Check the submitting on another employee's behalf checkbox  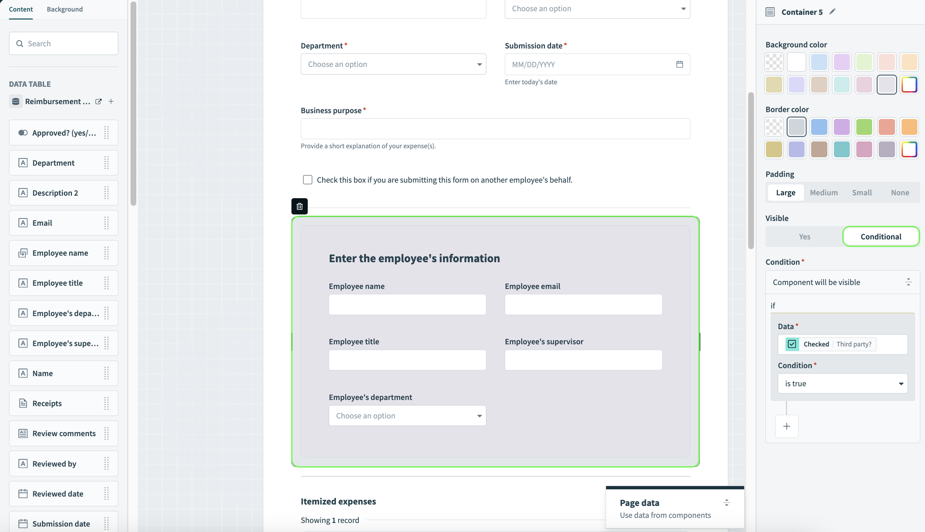click(308, 180)
